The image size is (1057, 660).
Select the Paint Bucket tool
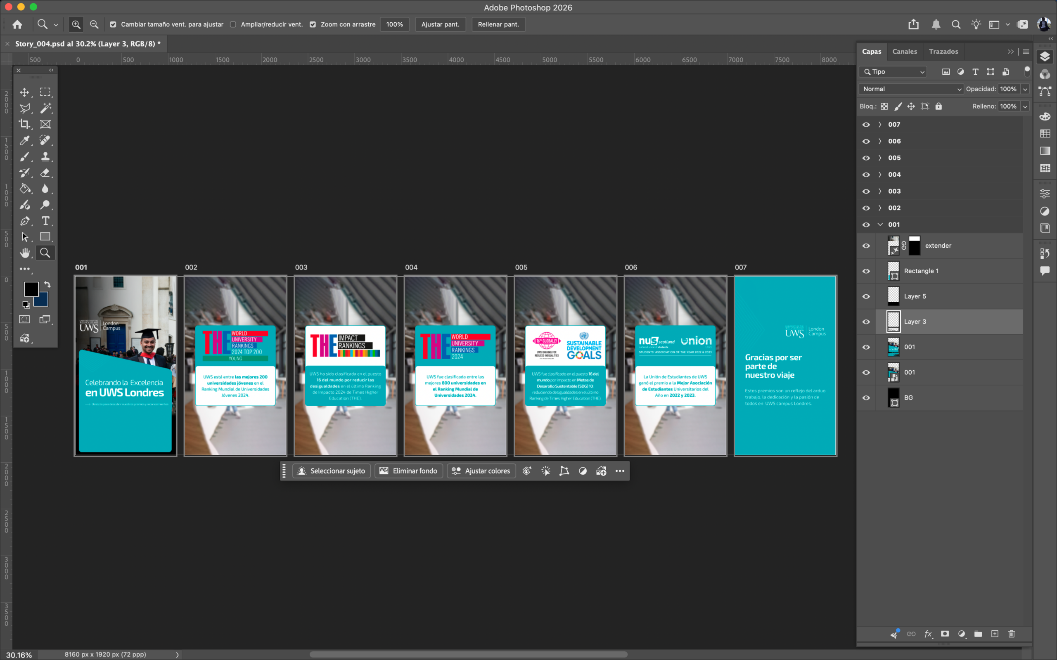point(24,189)
